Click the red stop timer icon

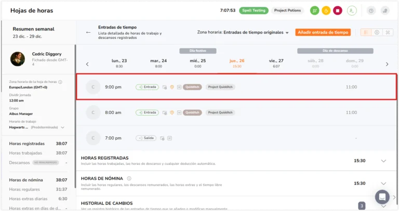(x=337, y=11)
